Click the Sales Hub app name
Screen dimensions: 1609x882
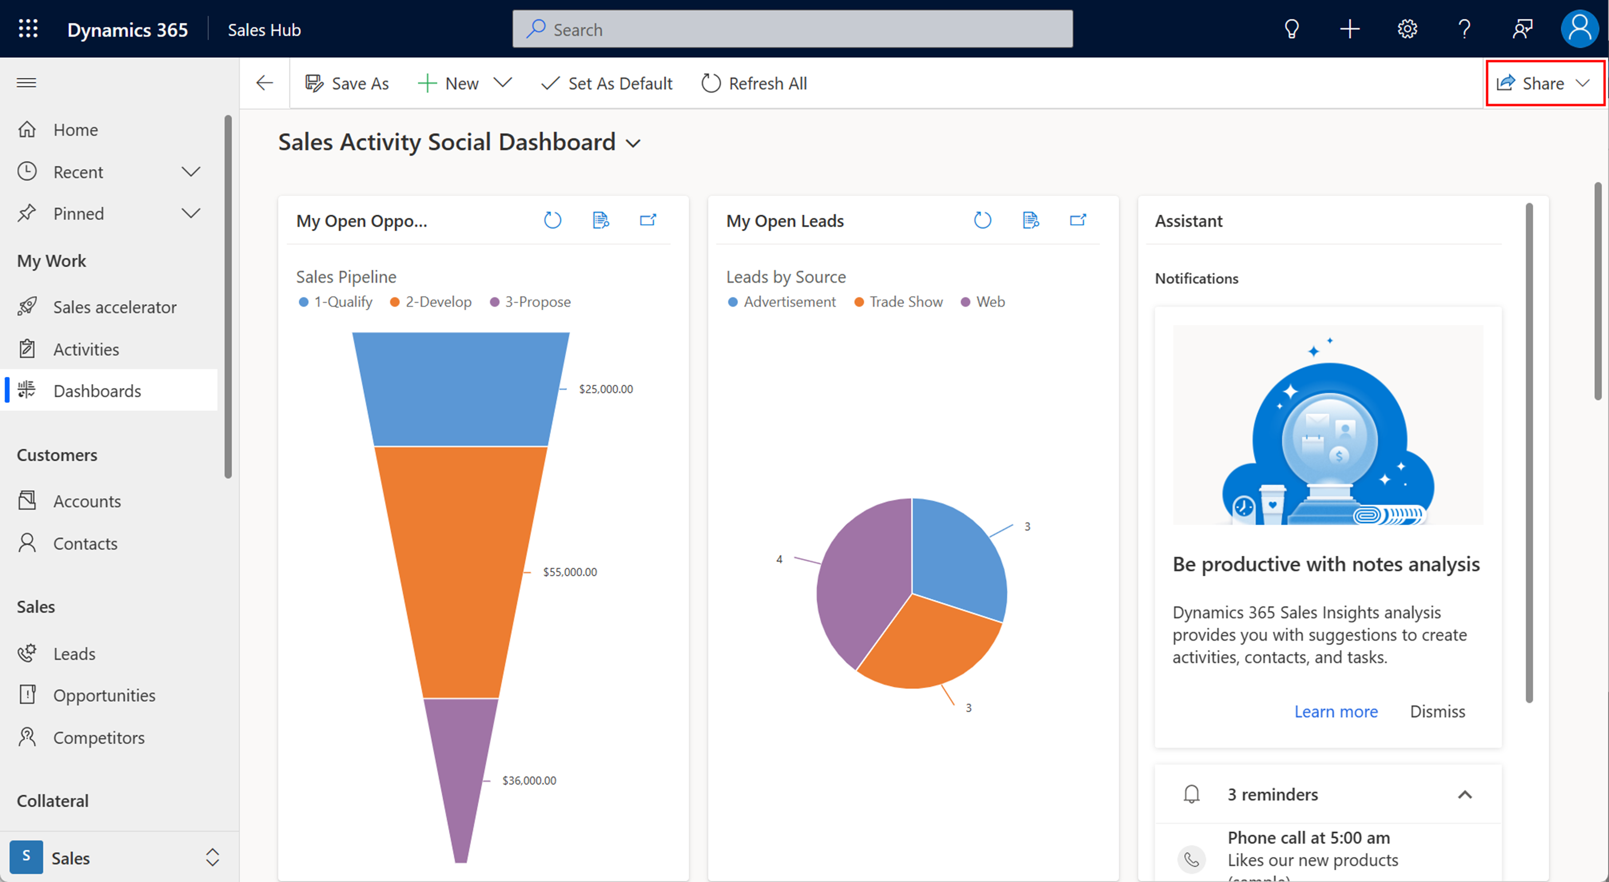tap(264, 29)
